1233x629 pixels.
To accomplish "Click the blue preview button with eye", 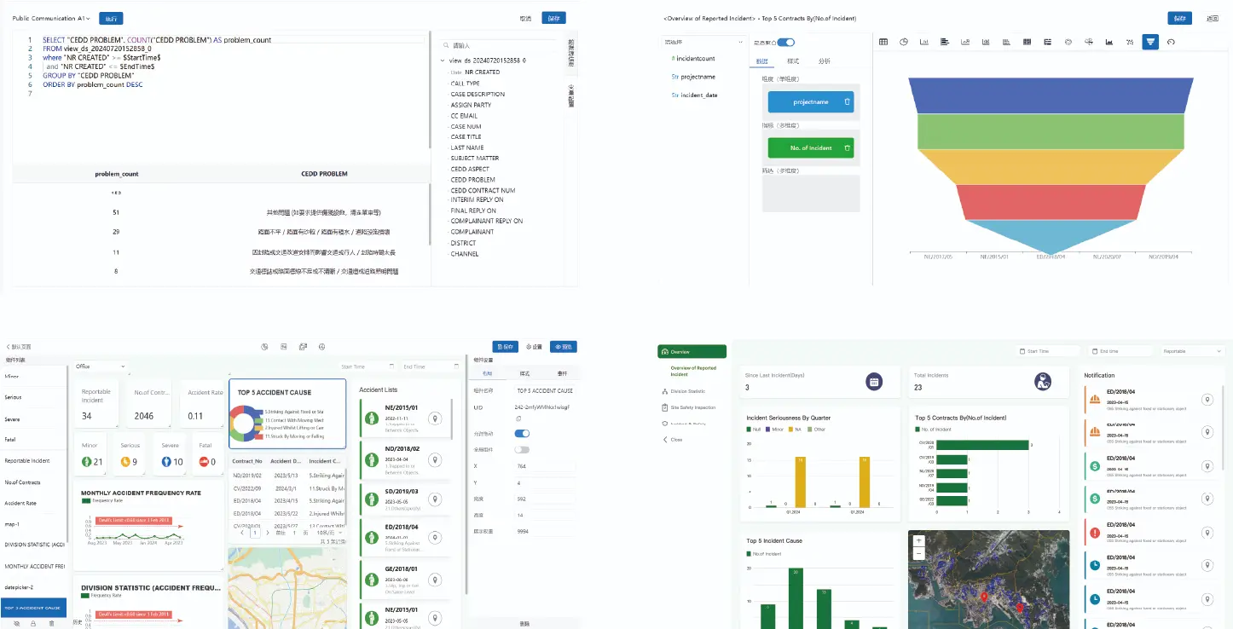I will coord(563,347).
